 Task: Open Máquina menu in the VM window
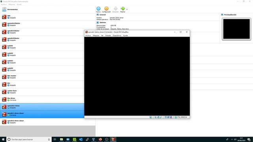click(x=96, y=35)
